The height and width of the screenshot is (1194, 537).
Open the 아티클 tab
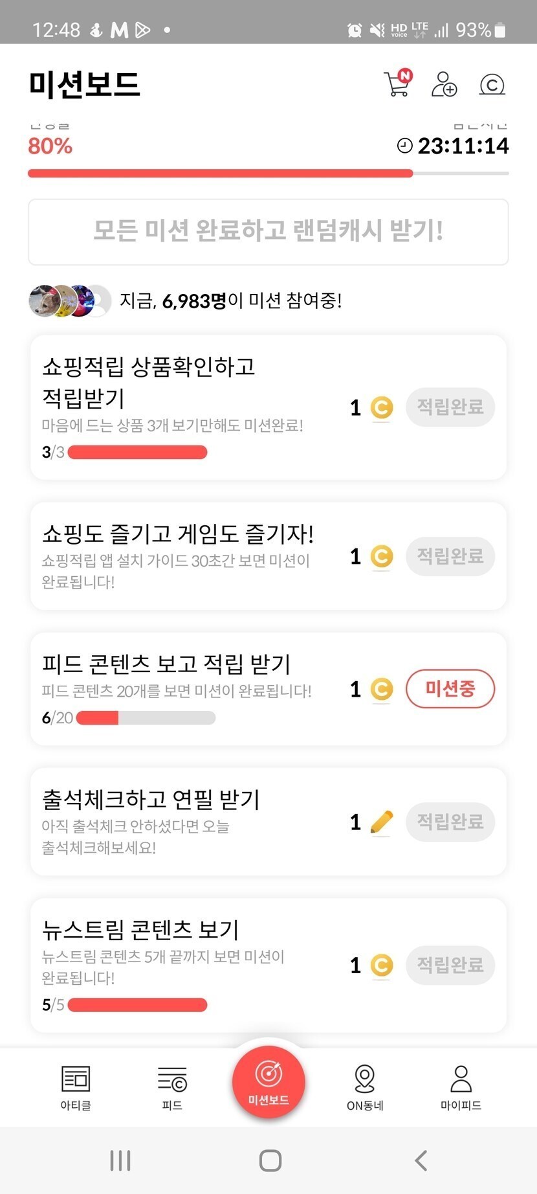coord(76,1087)
